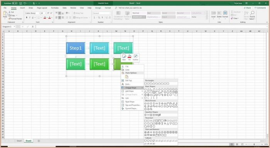The height and width of the screenshot is (148, 270).
Task: Toggle the AutoSave switch
Action: 15,3
